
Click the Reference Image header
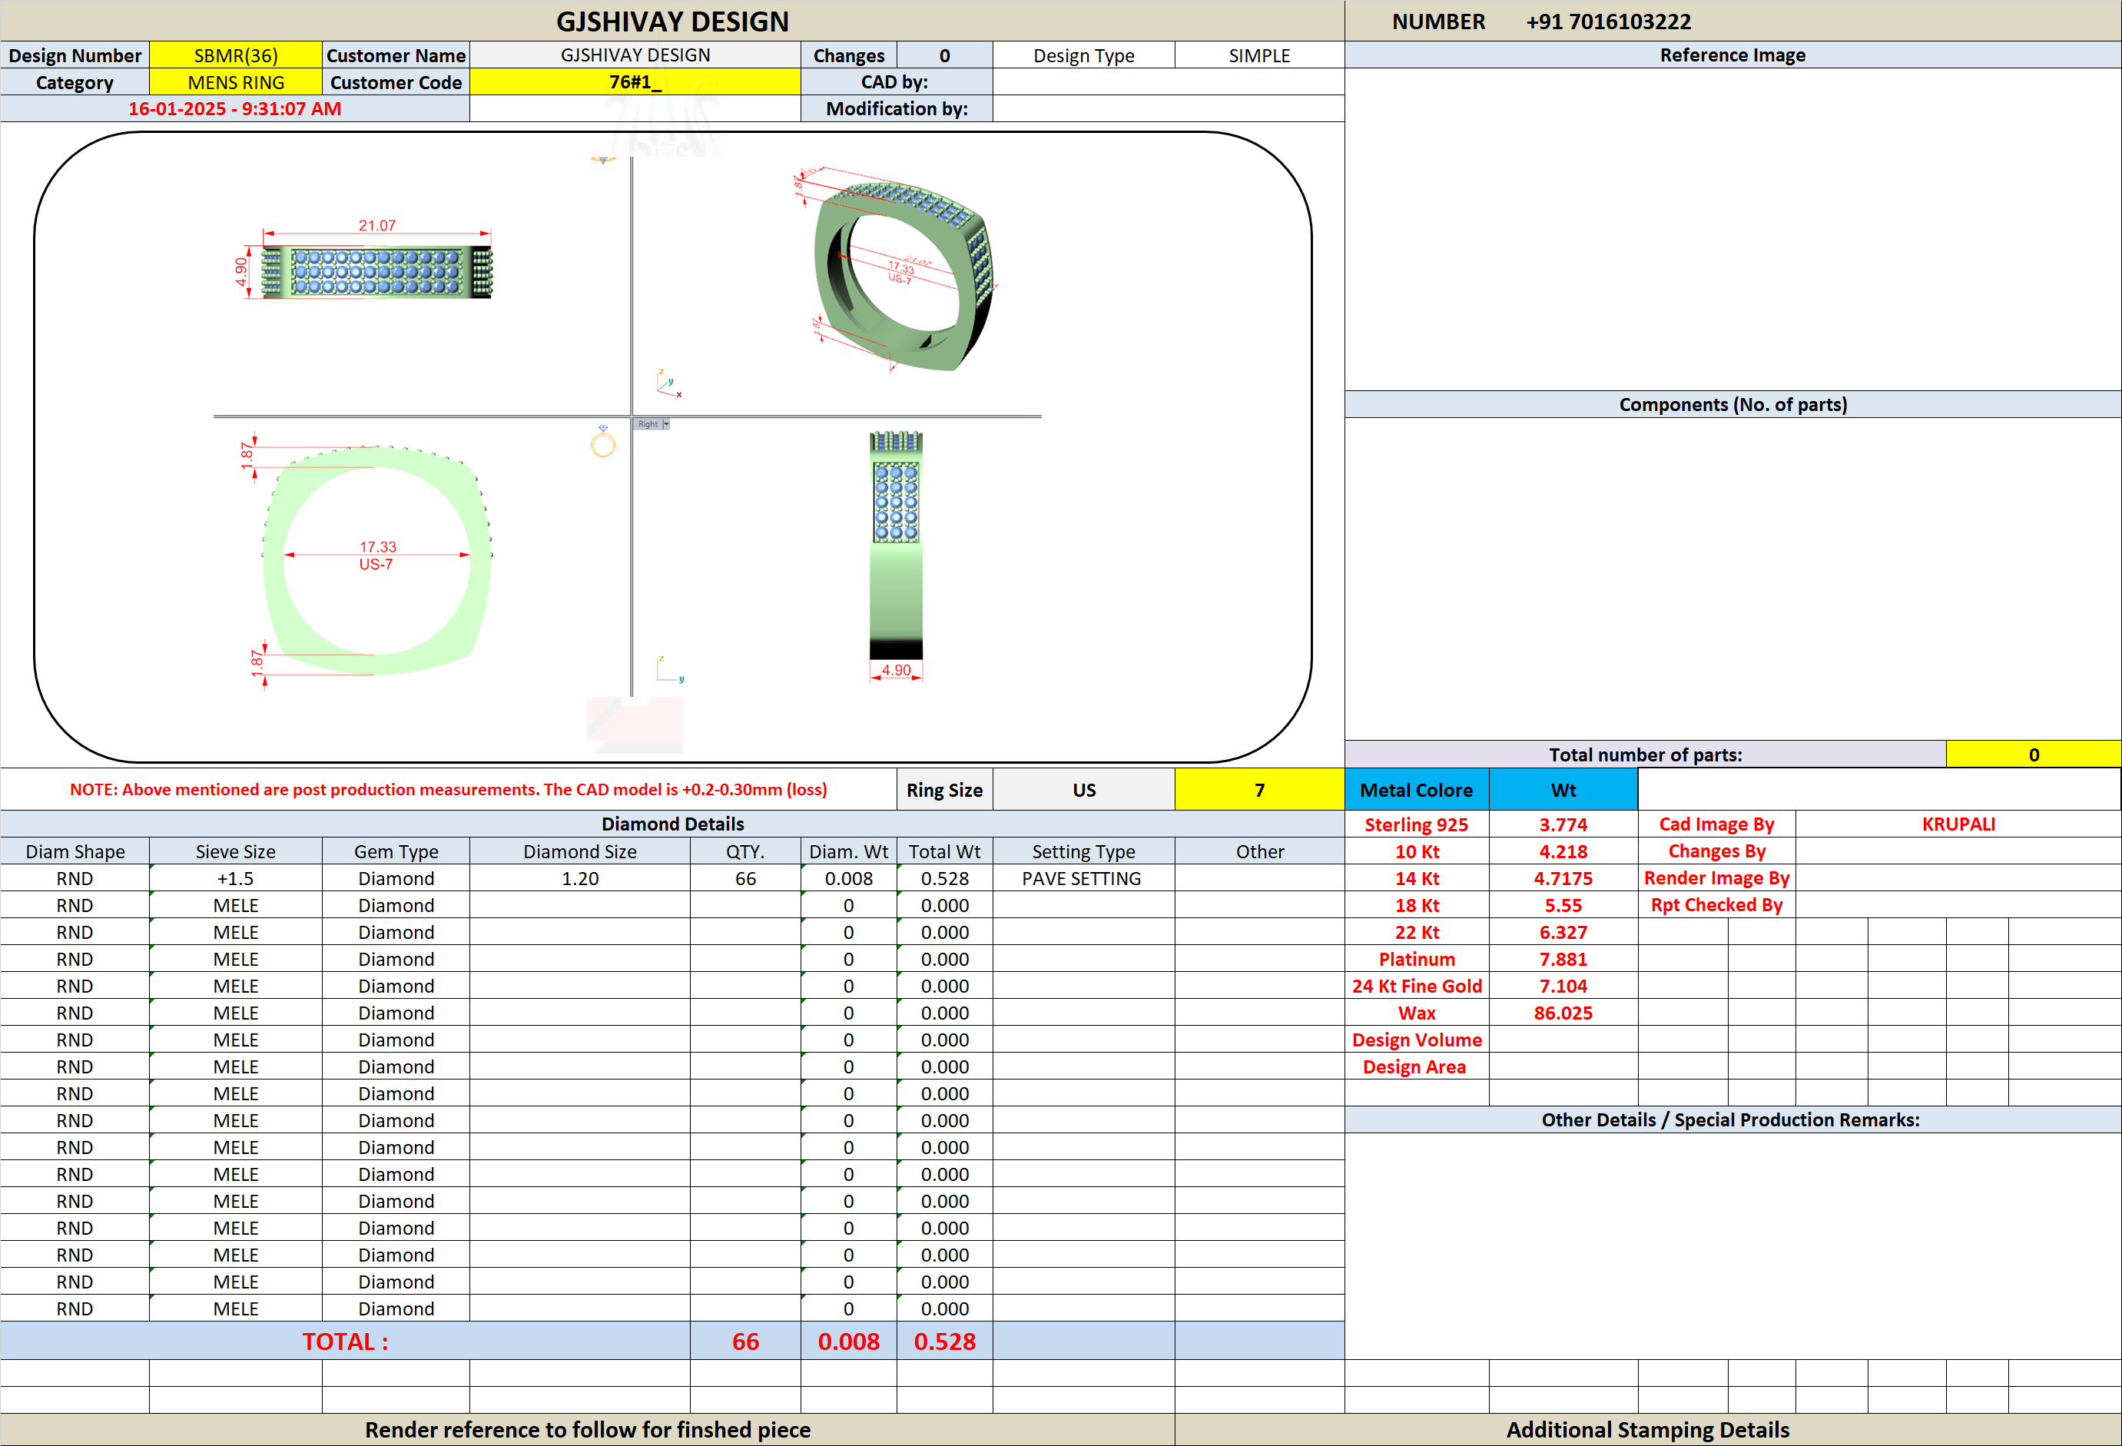1732,55
